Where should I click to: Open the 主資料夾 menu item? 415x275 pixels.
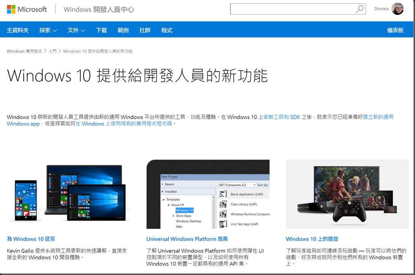18,30
